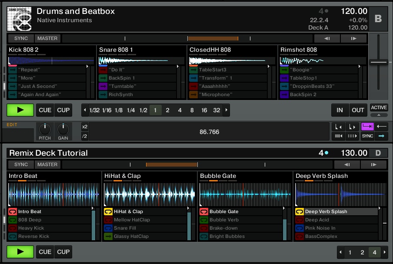Expand the ClosedHH 808 slot settings triangle
Image resolution: width=393 pixels, height=264 pixels.
click(268, 67)
